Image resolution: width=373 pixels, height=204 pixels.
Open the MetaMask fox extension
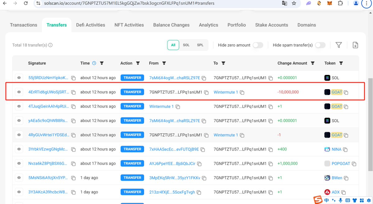click(329, 3)
